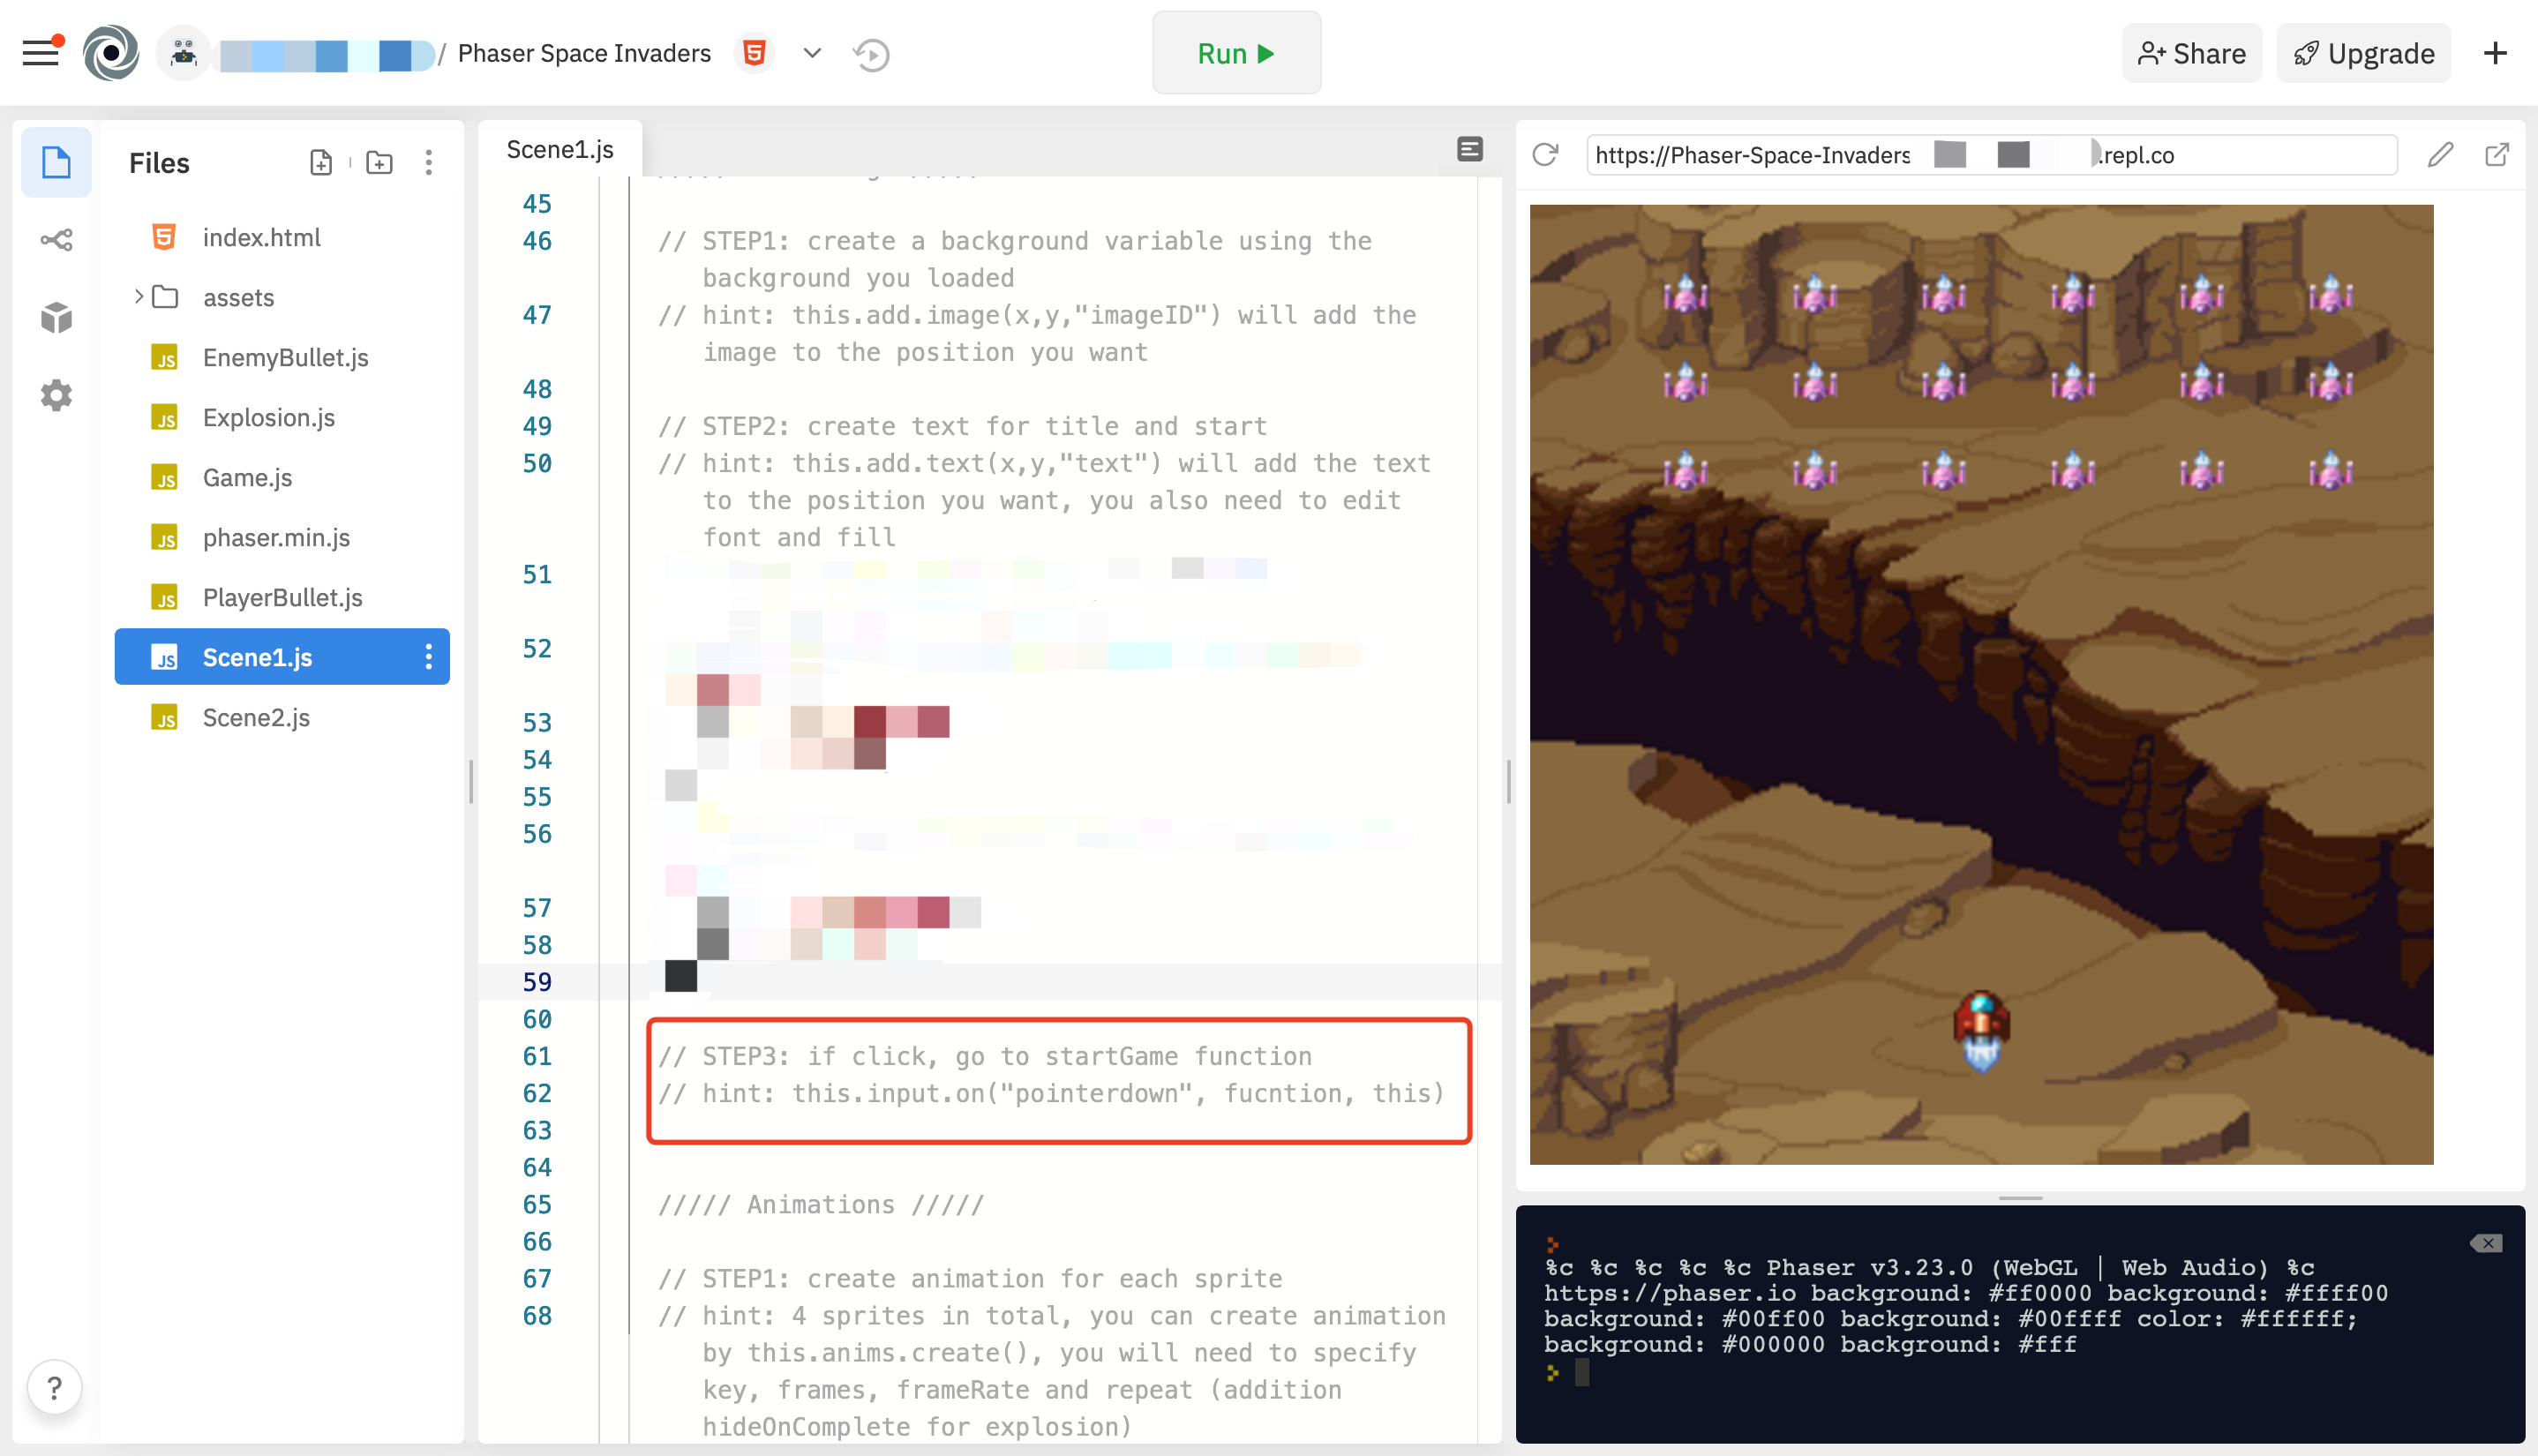
Task: Open the settings gear in sidebar
Action: tap(56, 396)
